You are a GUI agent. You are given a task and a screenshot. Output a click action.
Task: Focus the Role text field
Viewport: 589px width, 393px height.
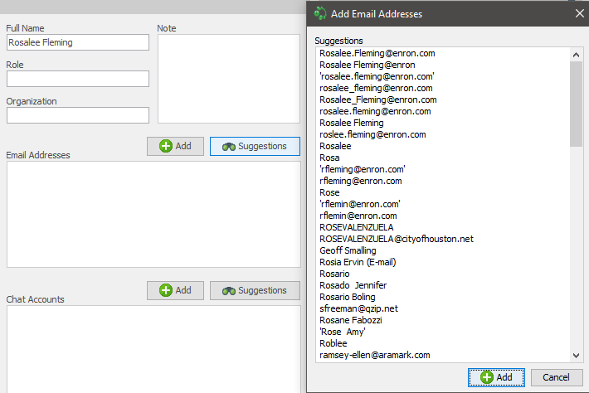77,79
